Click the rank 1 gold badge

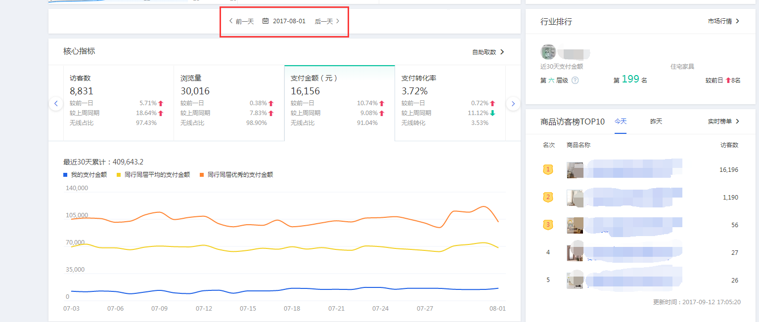pyautogui.click(x=547, y=170)
